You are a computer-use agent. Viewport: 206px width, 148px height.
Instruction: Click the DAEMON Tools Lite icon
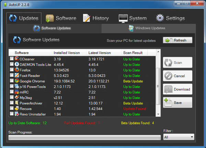click(16, 64)
